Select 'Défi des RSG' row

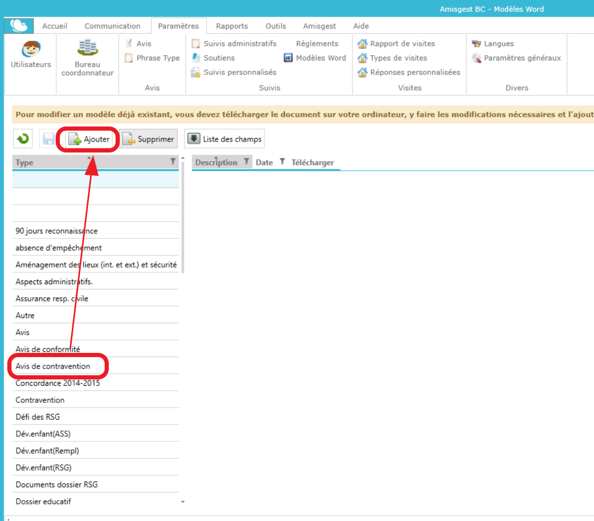pos(95,417)
